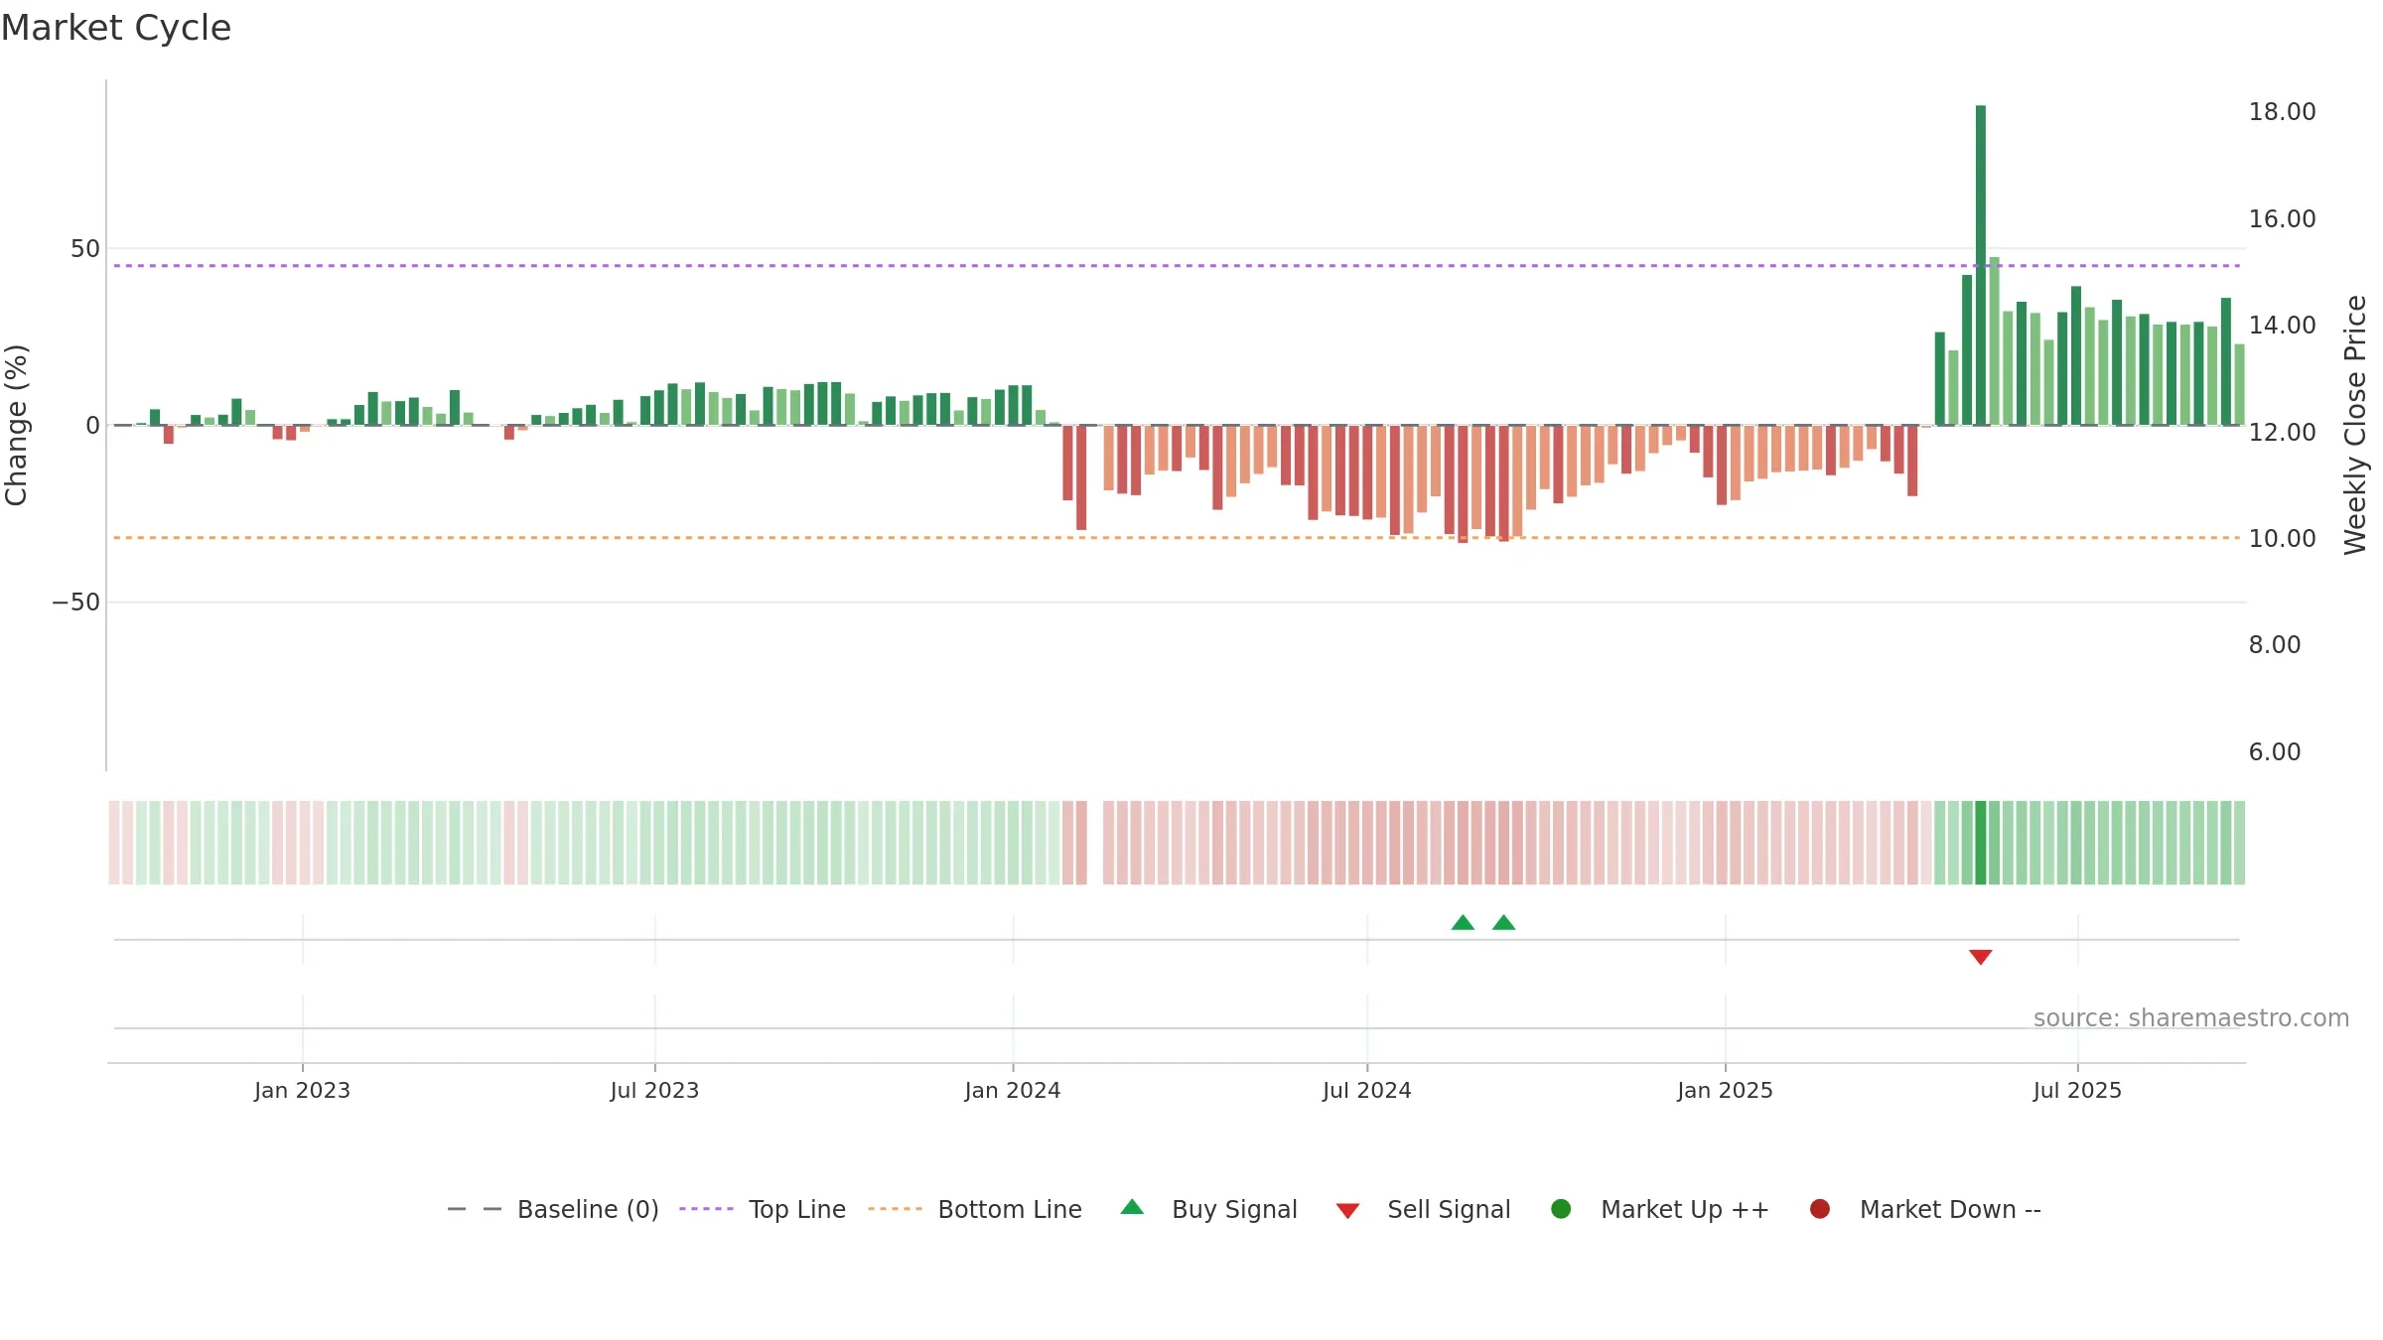Click the 18.00 price axis value

[2282, 111]
